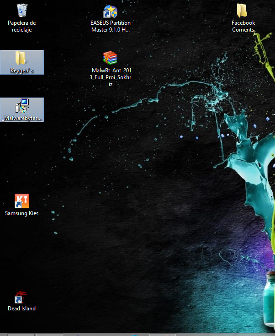This screenshot has height=336, width=275.
Task: Click the 'Papelera de reciclaje' label text
Action: [x=22, y=26]
